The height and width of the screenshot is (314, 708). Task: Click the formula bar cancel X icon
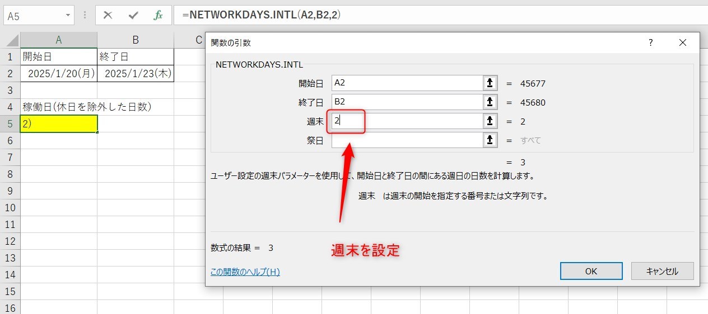pyautogui.click(x=108, y=16)
